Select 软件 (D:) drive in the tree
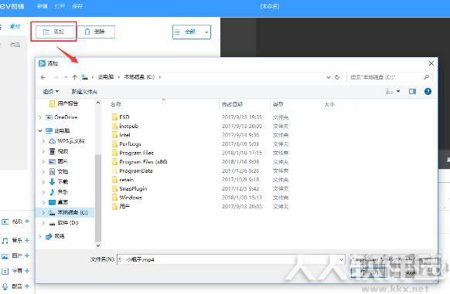Screen dimensions: 450x294 pyautogui.click(x=68, y=223)
